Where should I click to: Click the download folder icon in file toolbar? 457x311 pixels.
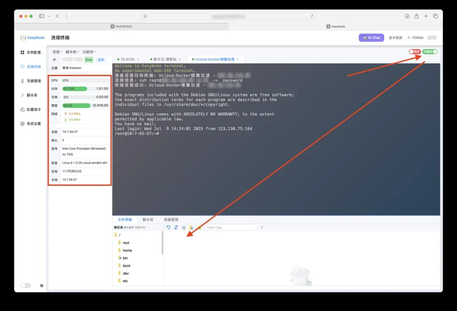(191, 228)
